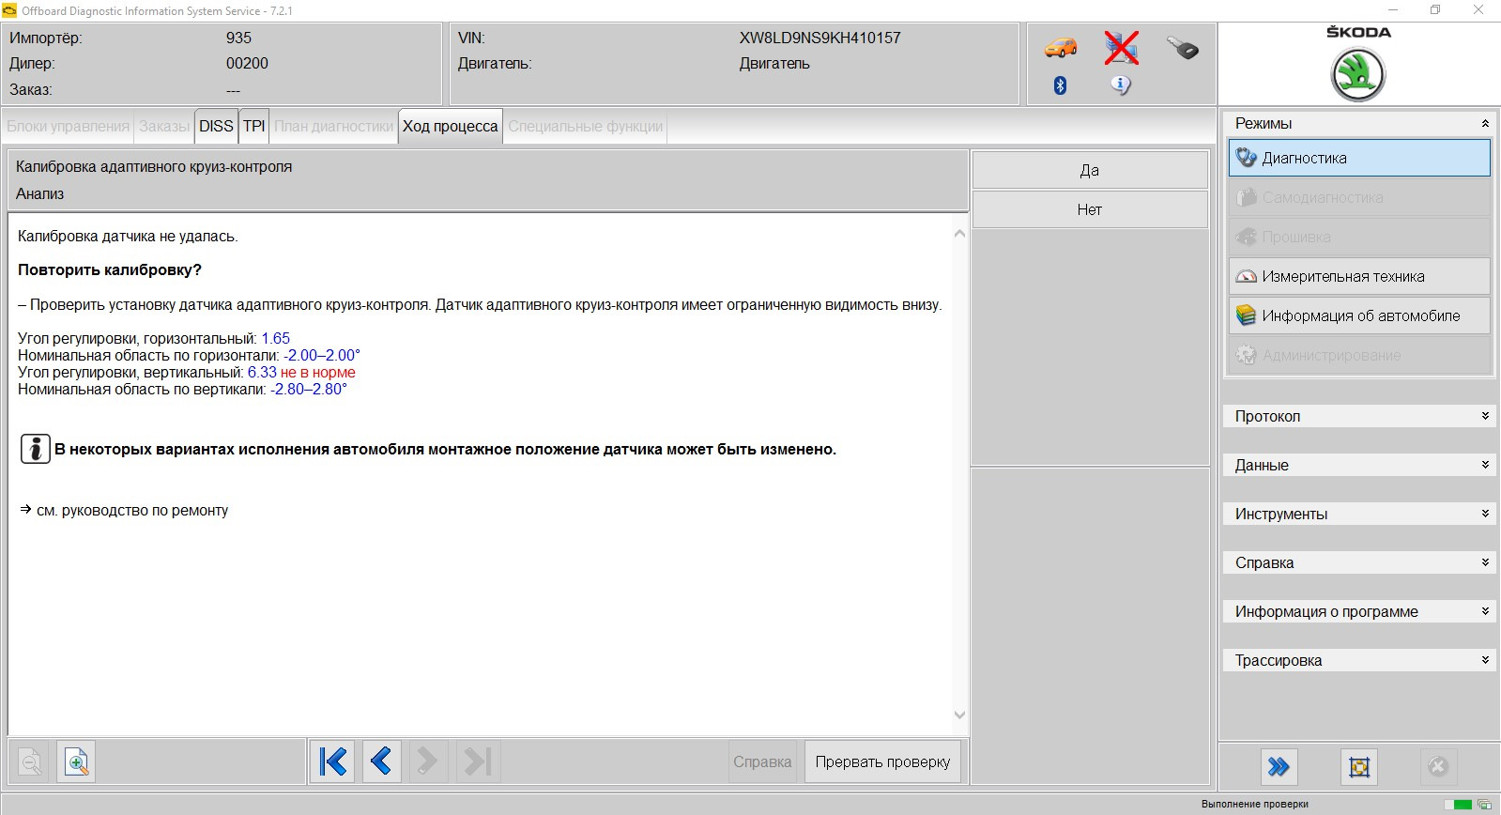Expand Информация о программе section
The height and width of the screenshot is (815, 1501).
tap(1359, 611)
